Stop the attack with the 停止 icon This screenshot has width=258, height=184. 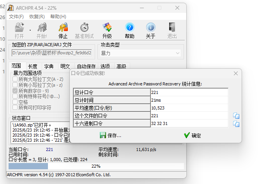(x=63, y=27)
